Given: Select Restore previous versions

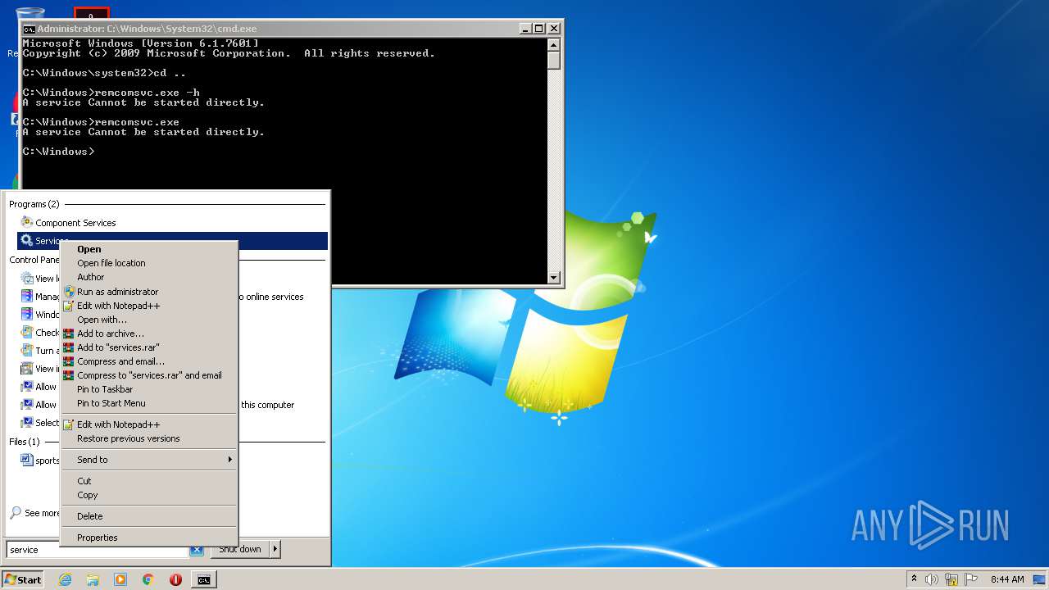Looking at the screenshot, I should pos(149,438).
